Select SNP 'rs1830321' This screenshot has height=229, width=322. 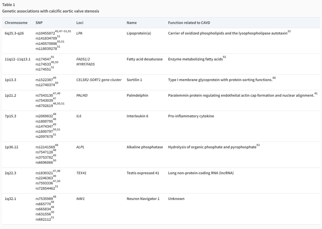pyautogui.click(x=44, y=173)
